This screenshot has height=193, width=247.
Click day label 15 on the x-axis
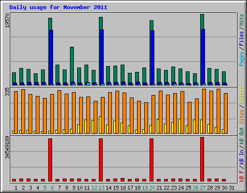(116, 188)
